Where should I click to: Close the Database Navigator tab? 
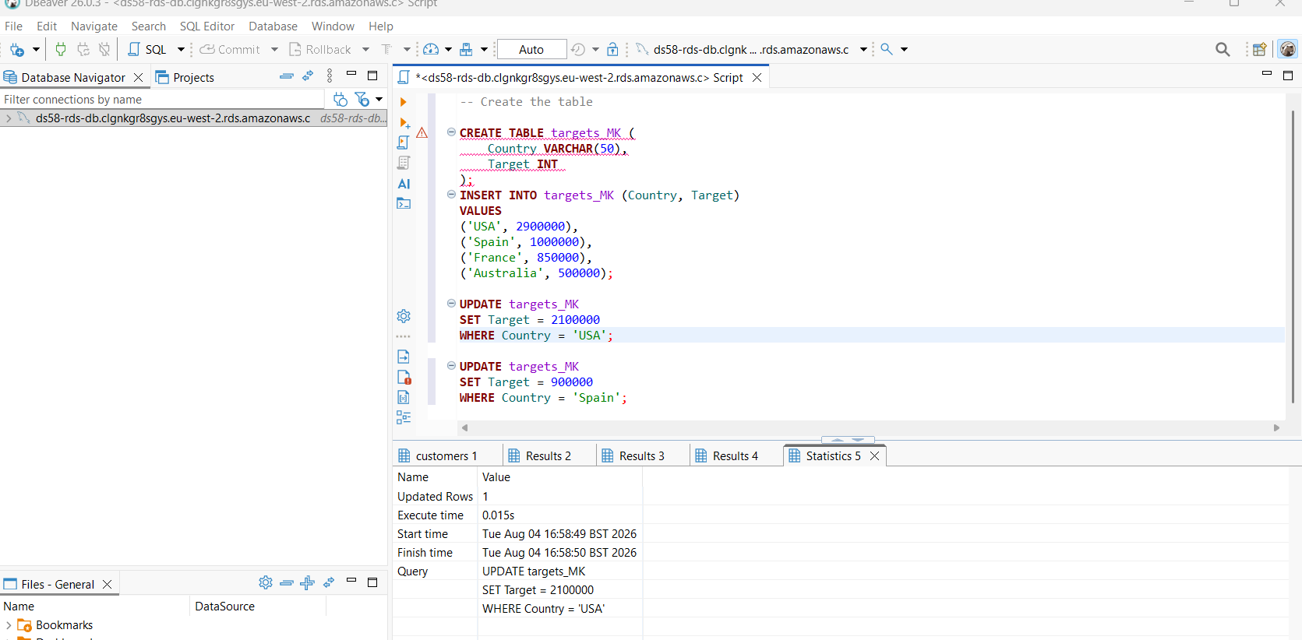point(138,77)
